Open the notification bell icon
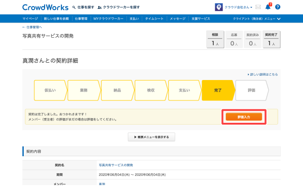The image size is (303, 186). 268,7
